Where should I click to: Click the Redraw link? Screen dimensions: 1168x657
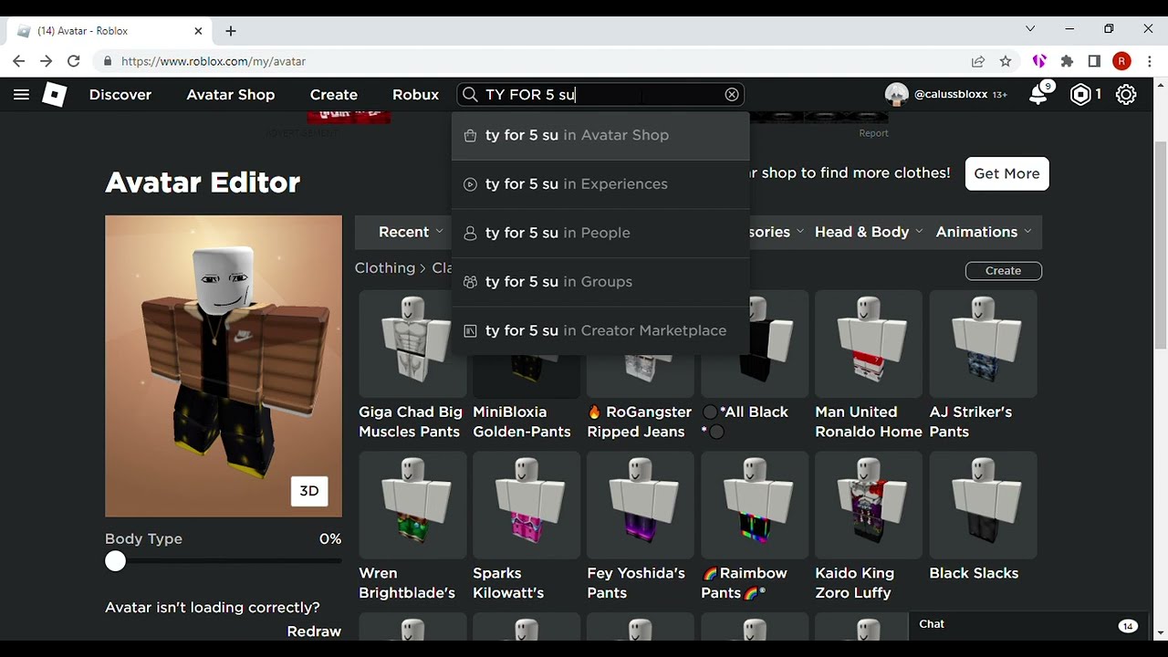314,631
